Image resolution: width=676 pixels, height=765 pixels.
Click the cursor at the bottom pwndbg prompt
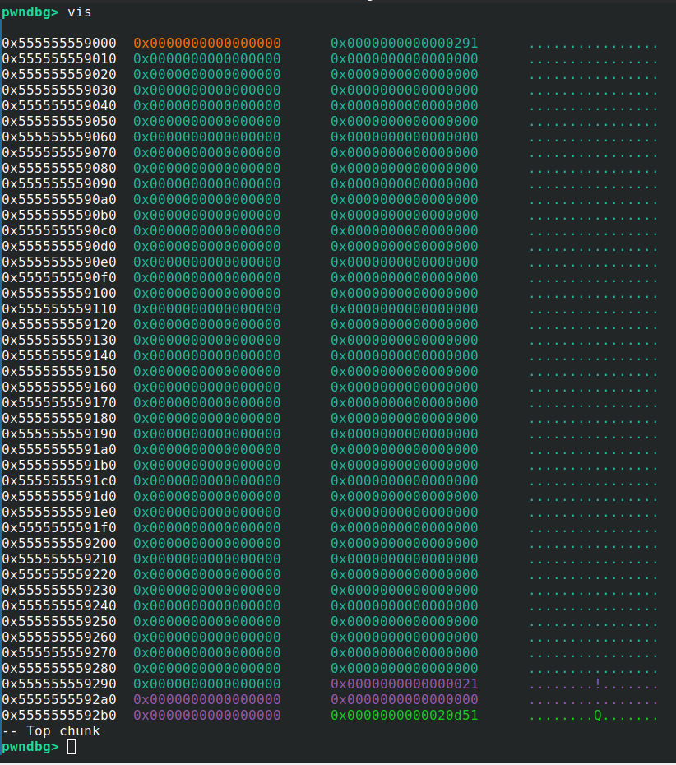(x=72, y=747)
